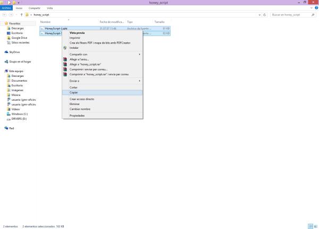Viewport: 319px width, 229px height.
Task: Choose Copiar from the context menu
Action: click(x=74, y=92)
